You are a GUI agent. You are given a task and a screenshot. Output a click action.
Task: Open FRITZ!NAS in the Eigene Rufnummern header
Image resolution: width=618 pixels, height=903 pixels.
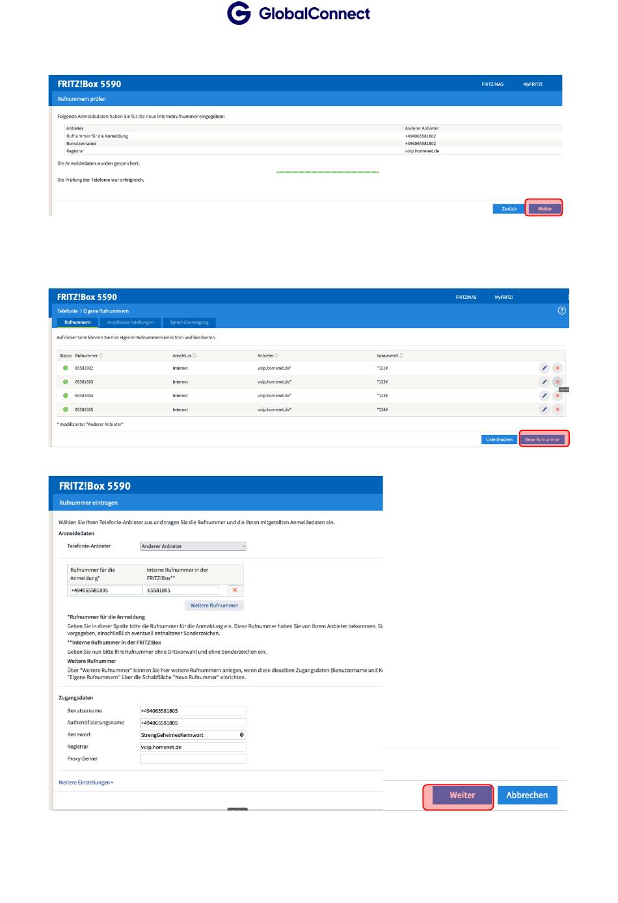click(466, 298)
